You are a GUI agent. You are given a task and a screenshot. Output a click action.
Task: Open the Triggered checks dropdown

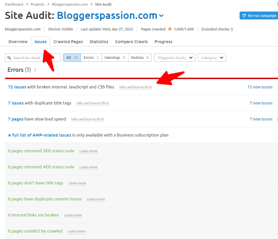(175, 58)
